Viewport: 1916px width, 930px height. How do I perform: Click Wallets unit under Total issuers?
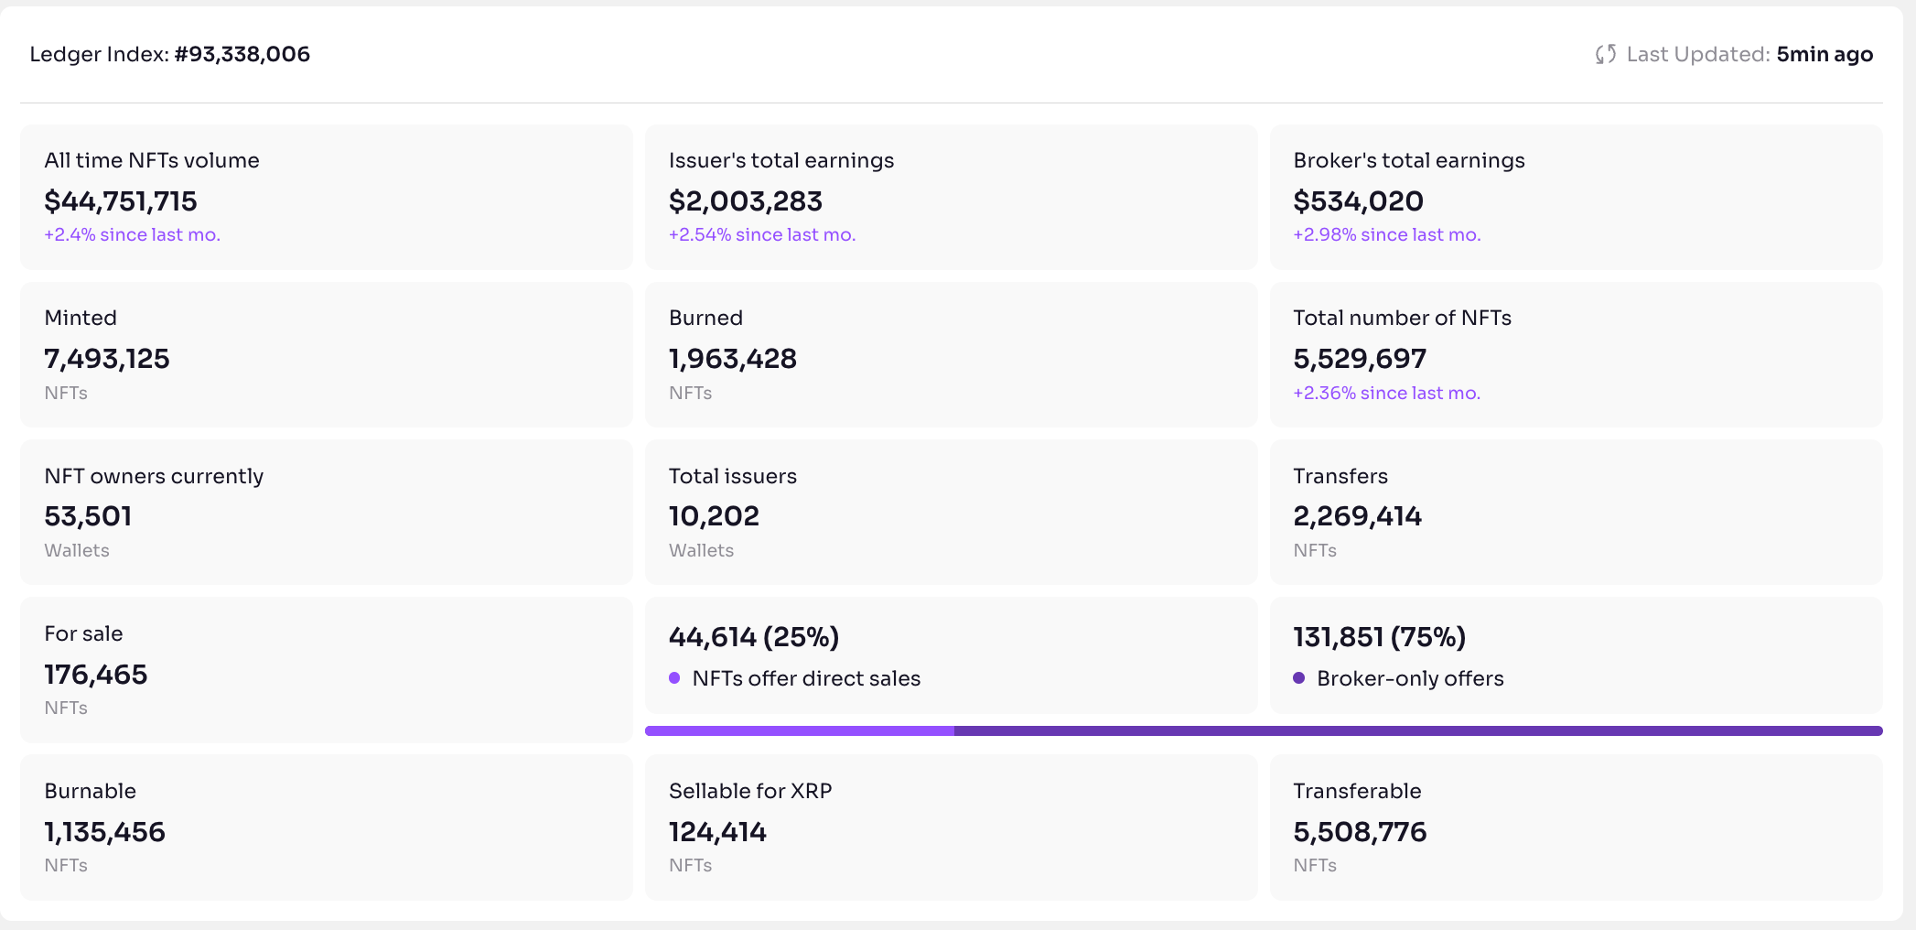pyautogui.click(x=701, y=550)
